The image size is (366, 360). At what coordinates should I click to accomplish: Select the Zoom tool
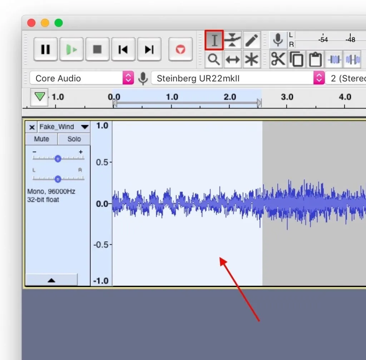[214, 59]
